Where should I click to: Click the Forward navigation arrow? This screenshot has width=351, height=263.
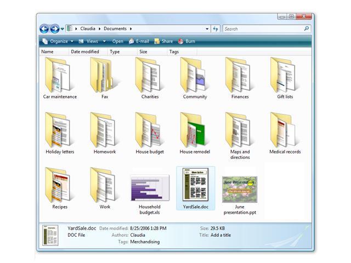pos(55,28)
